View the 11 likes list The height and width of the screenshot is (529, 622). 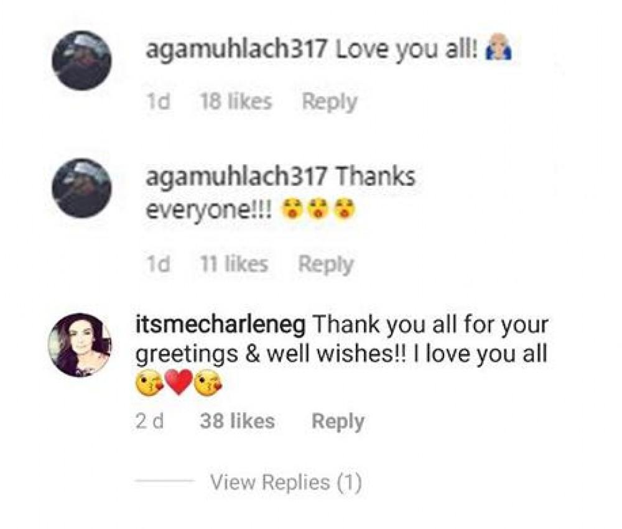pos(234,264)
